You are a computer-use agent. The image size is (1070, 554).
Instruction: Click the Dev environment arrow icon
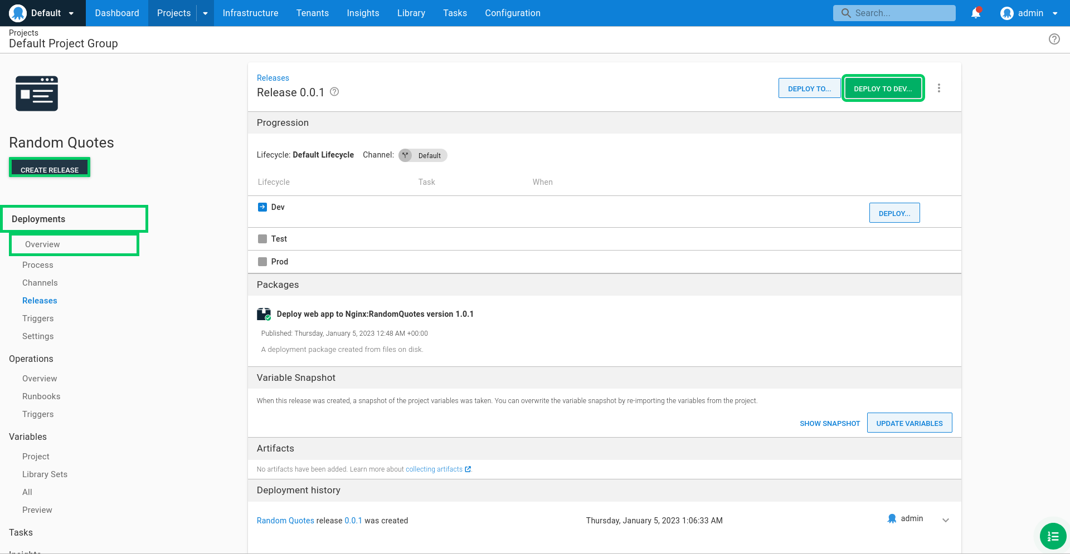[262, 207]
